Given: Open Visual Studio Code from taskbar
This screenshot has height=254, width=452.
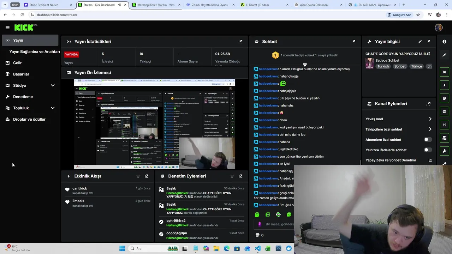Looking at the screenshot, I should pyautogui.click(x=258, y=248).
